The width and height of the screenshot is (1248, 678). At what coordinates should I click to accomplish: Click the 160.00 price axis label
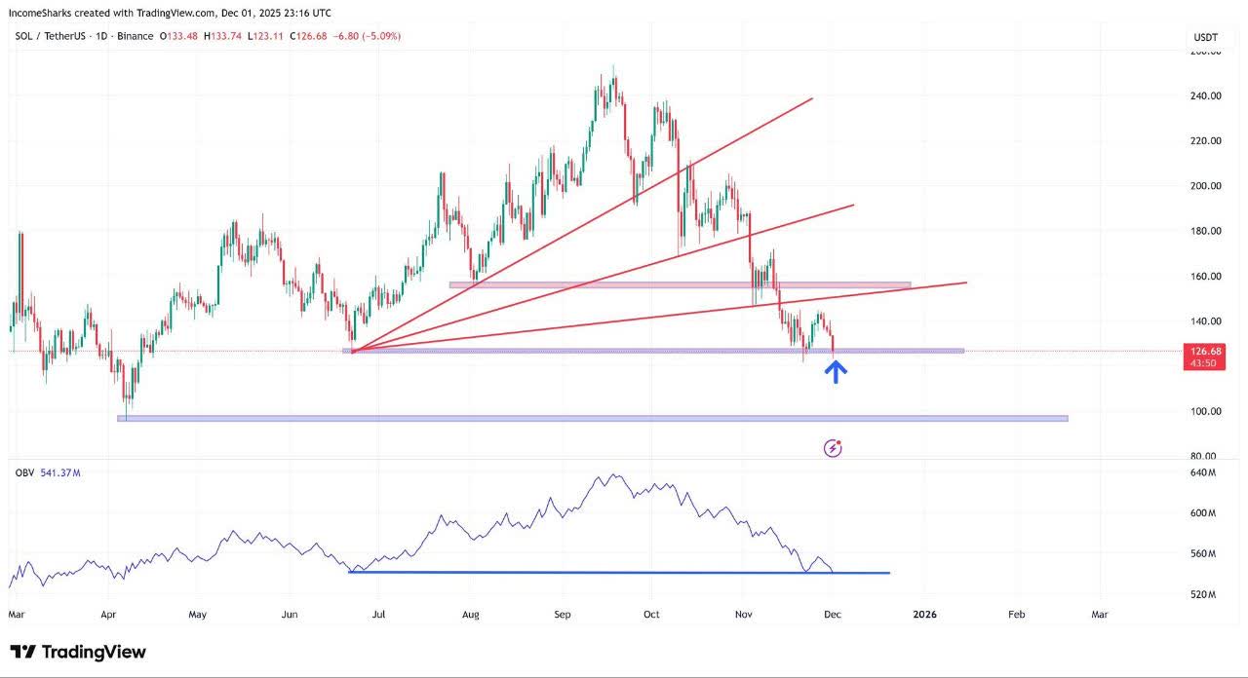pos(1205,276)
